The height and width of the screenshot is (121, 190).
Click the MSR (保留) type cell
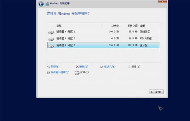(146, 38)
